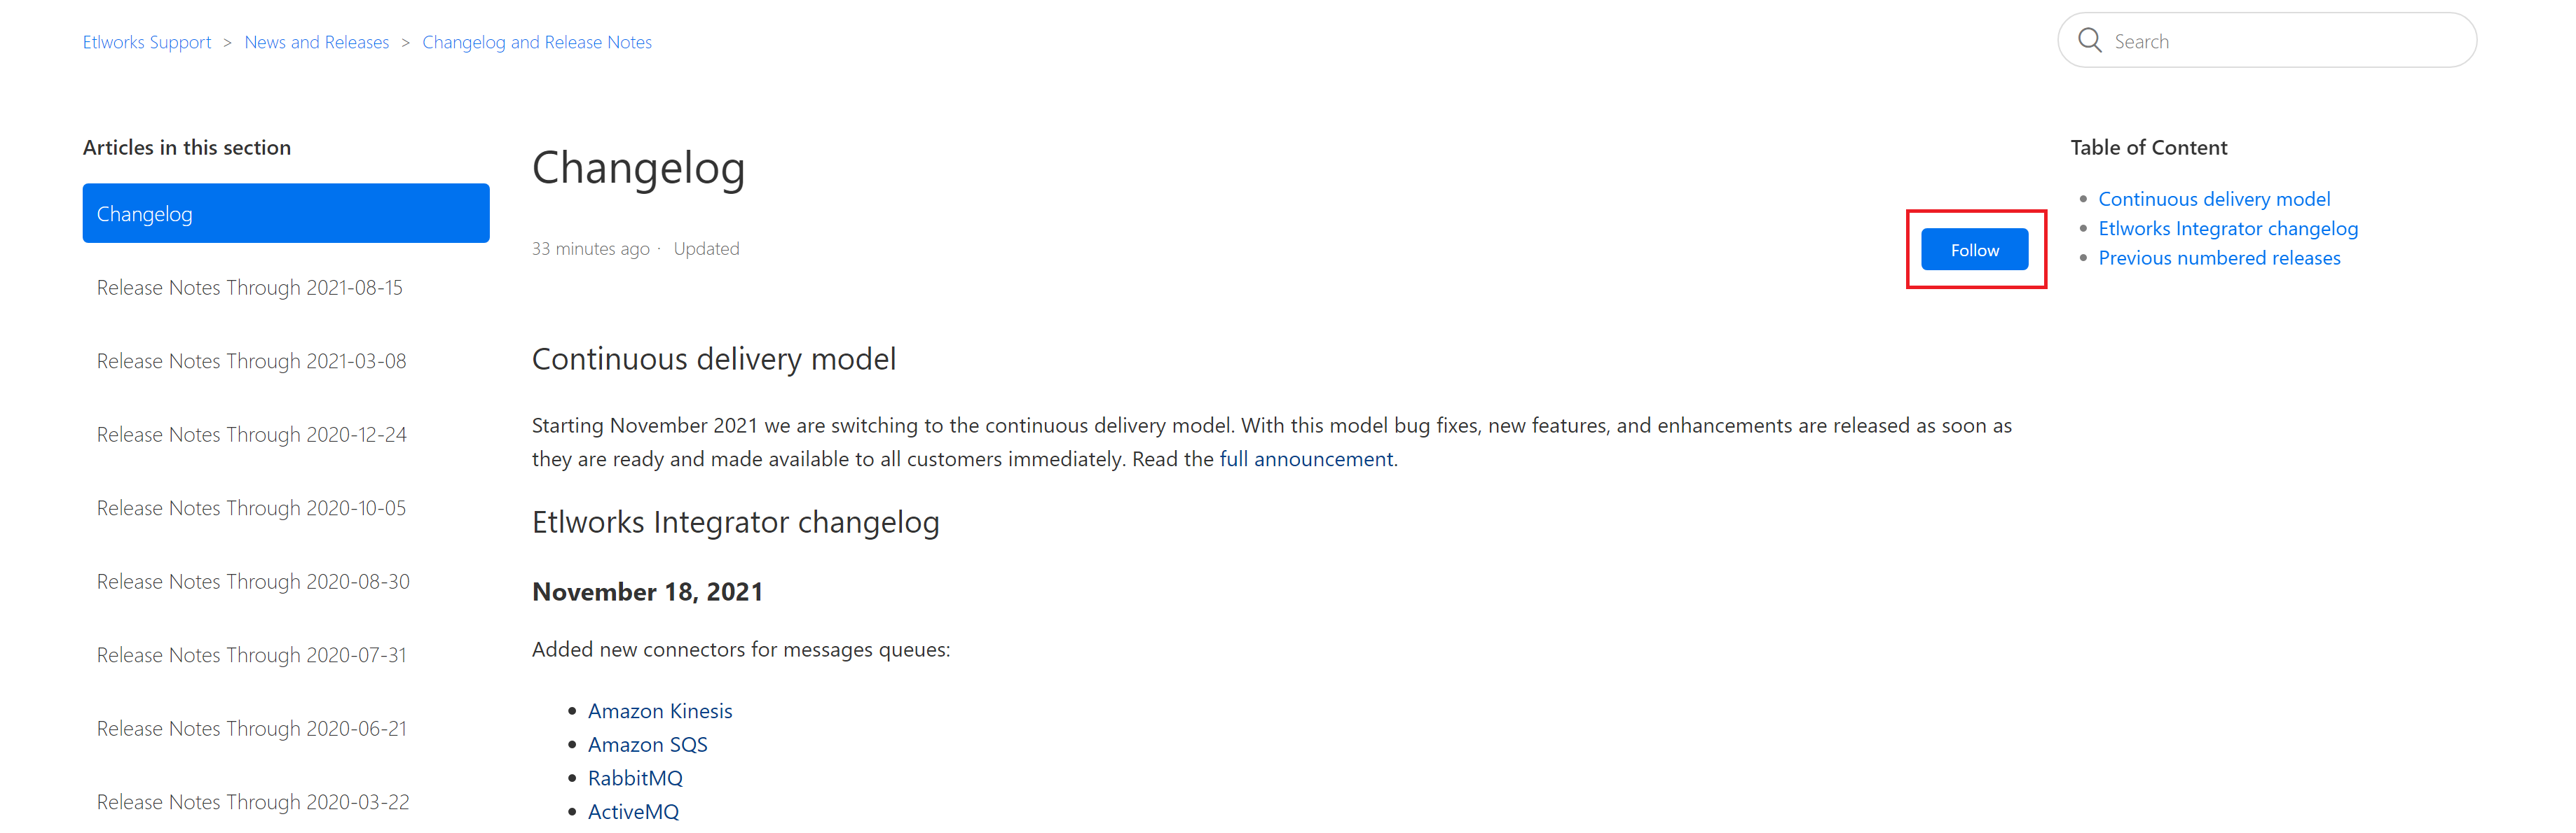Jump to Continuous delivery model section

click(x=2213, y=199)
